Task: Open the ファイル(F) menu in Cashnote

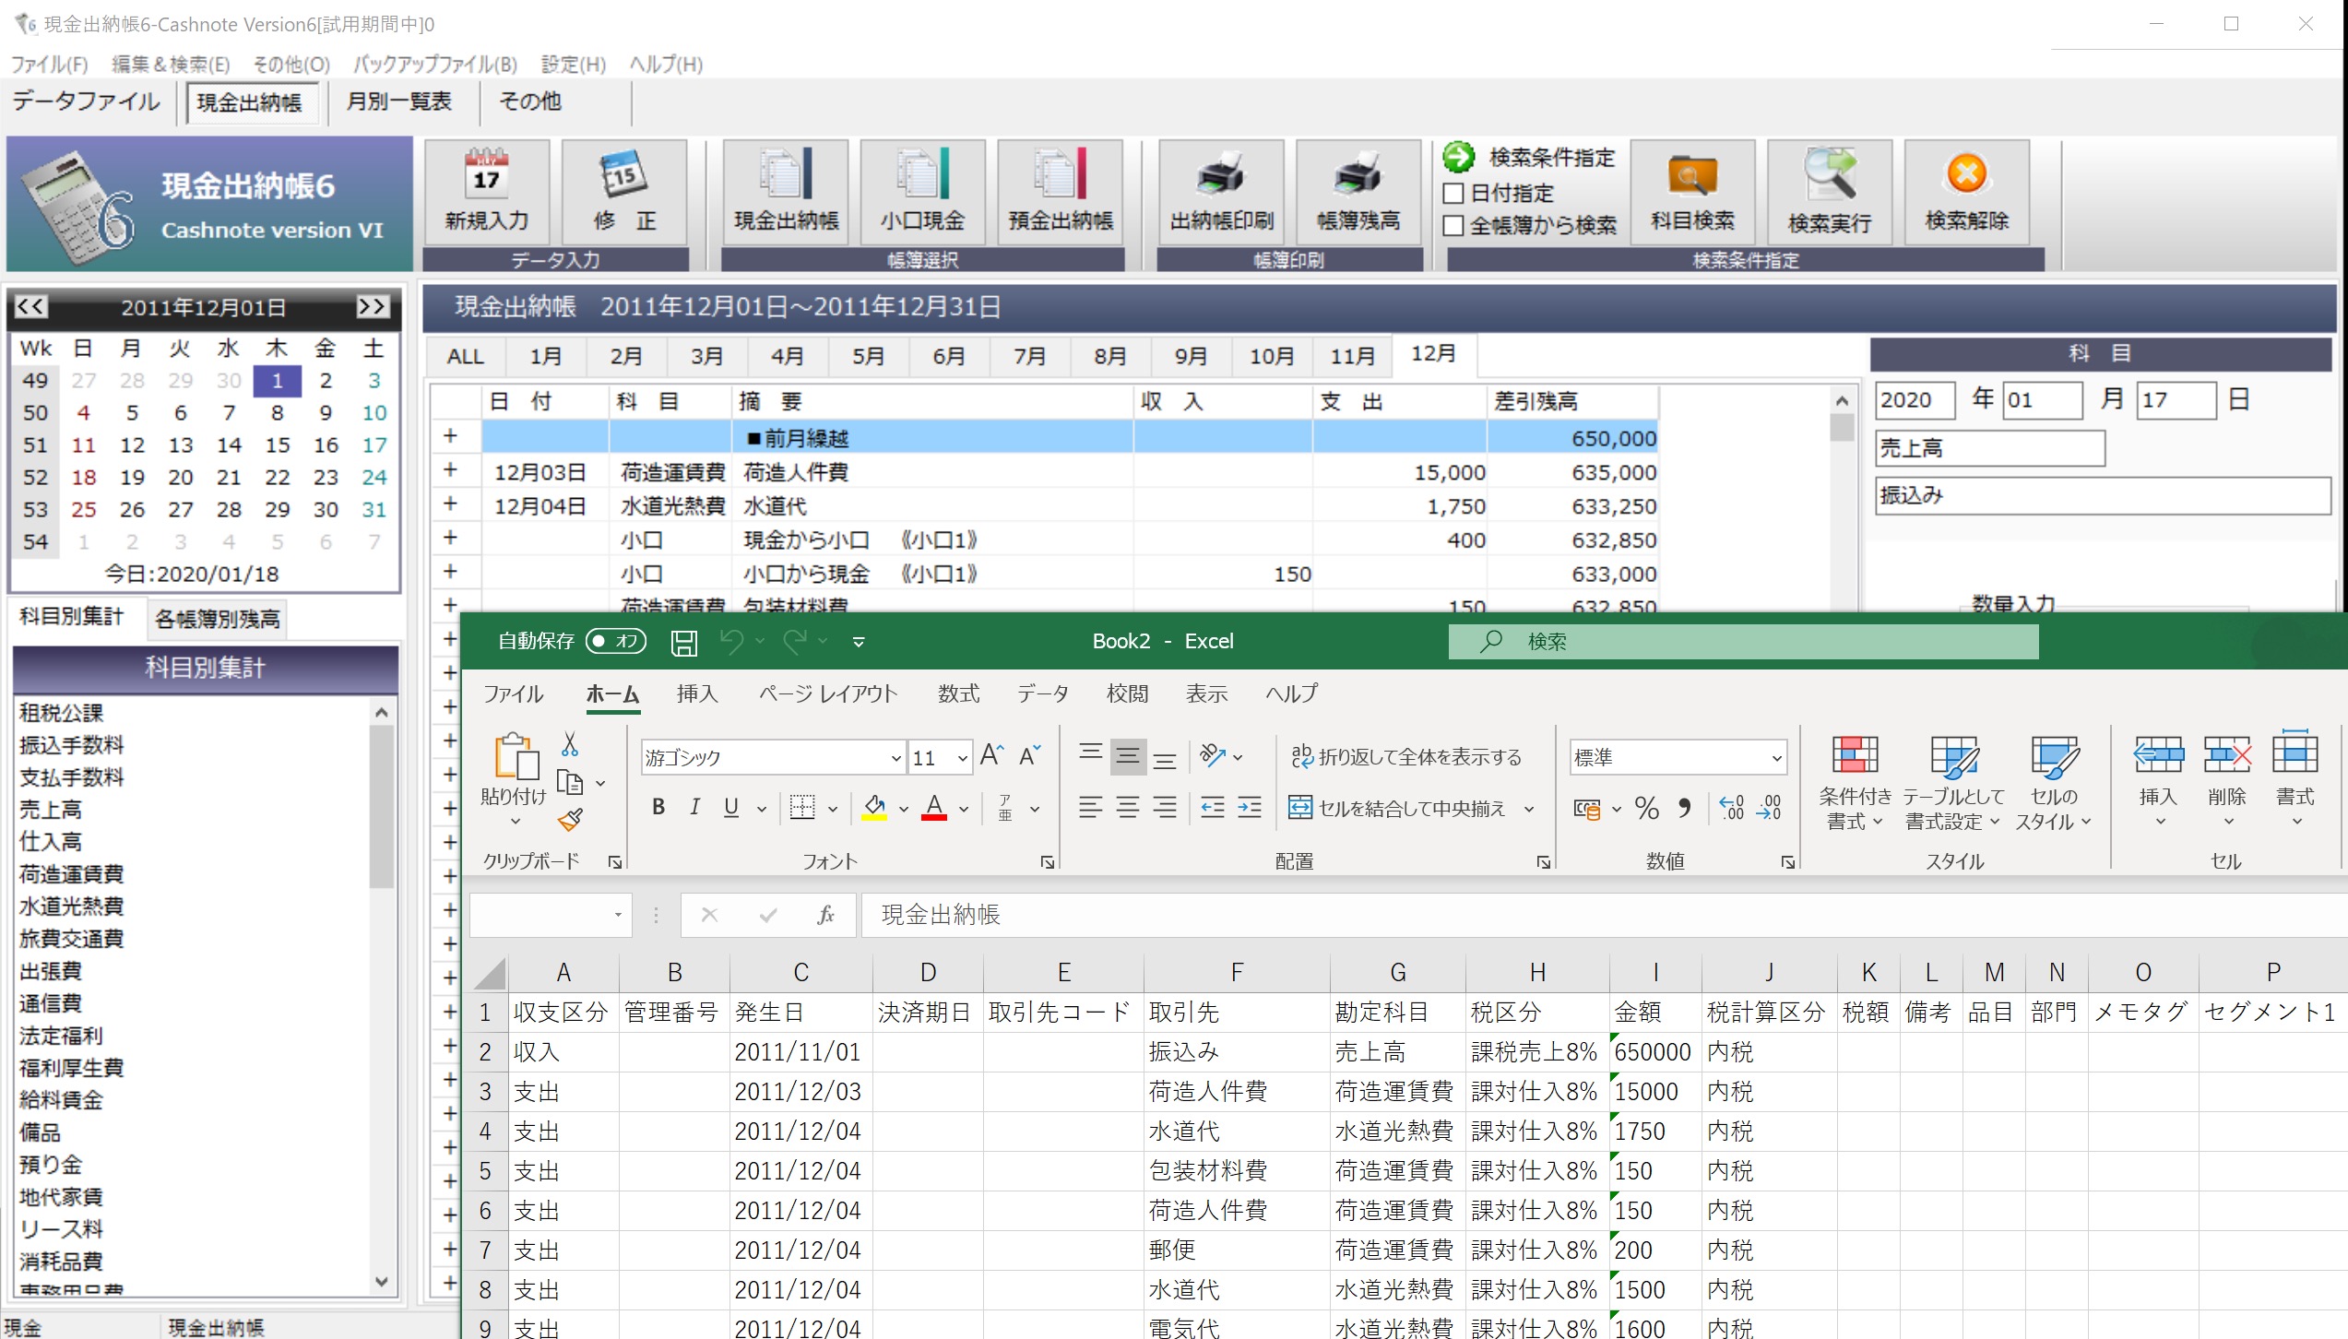Action: coord(49,65)
